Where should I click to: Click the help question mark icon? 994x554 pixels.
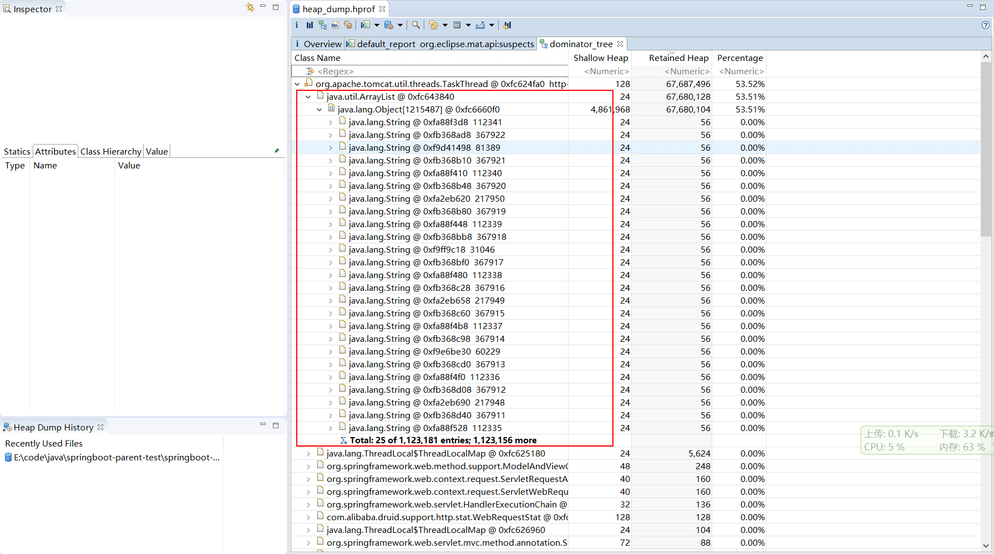985,25
